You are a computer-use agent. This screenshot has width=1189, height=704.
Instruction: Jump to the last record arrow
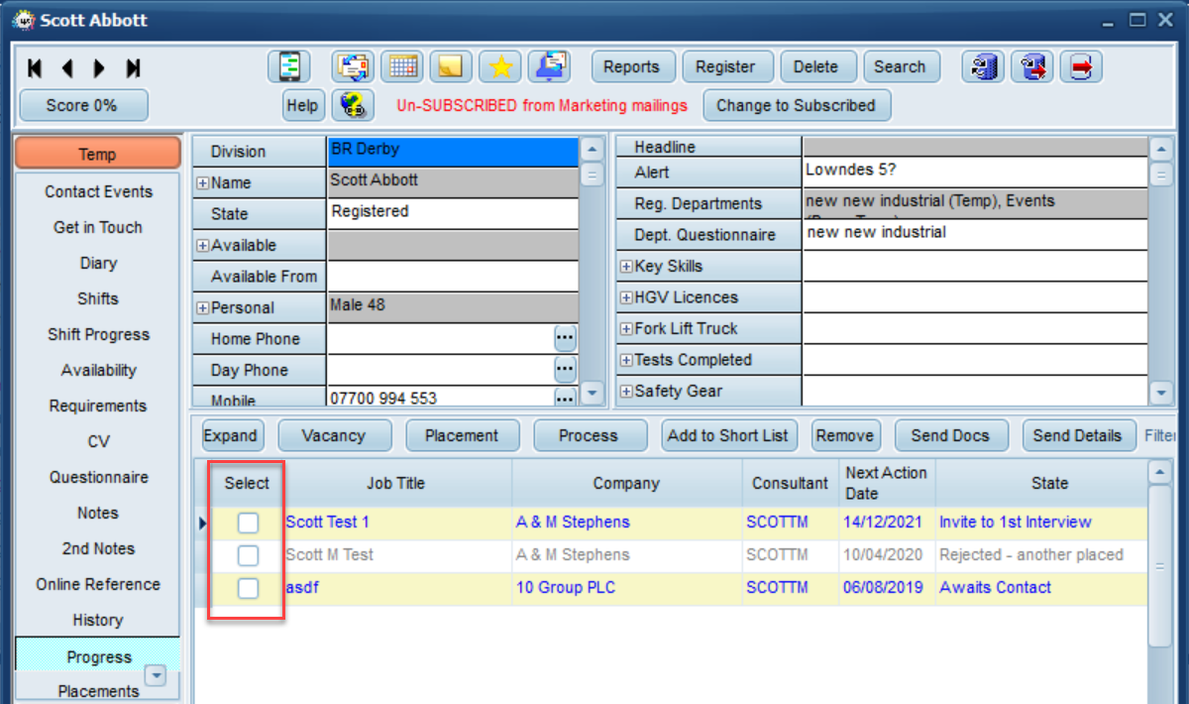pyautogui.click(x=133, y=68)
